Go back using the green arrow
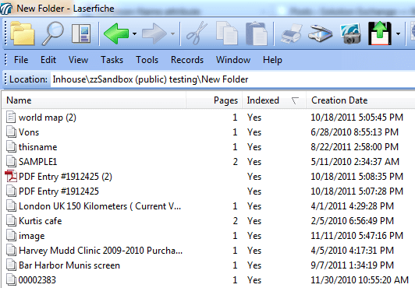415x288 pixels. [116, 33]
